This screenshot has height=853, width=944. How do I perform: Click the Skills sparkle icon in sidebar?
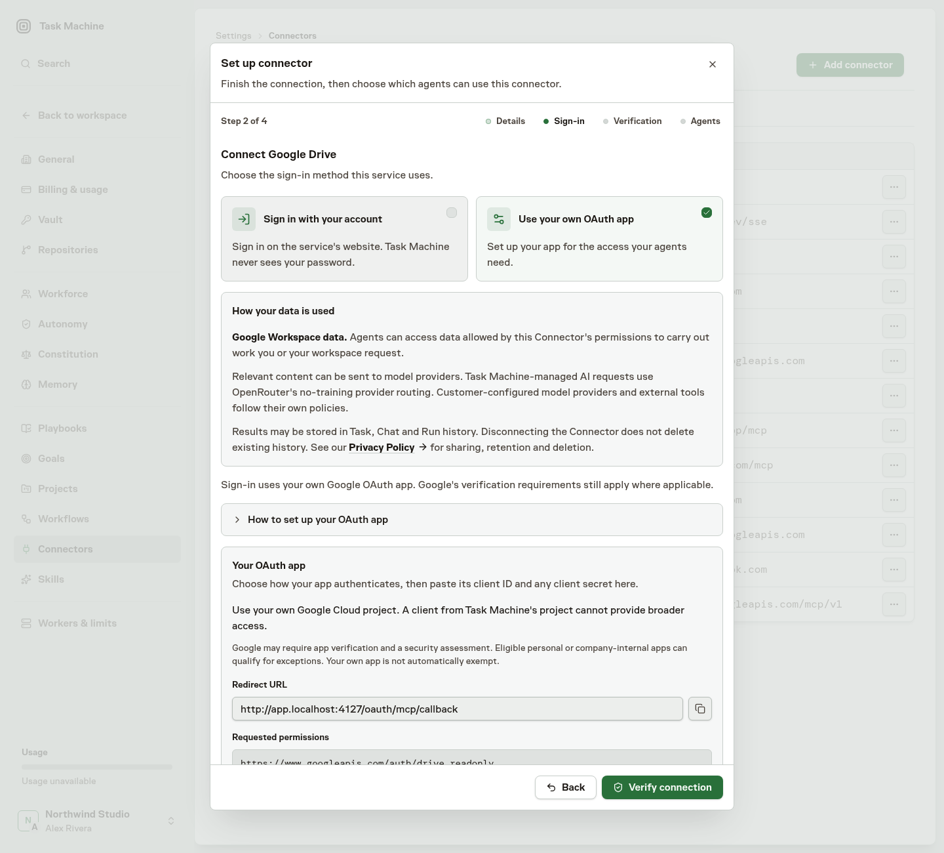coord(26,579)
